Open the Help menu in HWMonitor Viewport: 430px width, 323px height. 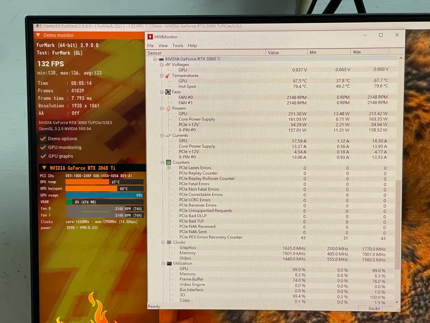pyautogui.click(x=192, y=46)
